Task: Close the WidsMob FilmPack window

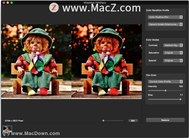Action: (4, 3)
